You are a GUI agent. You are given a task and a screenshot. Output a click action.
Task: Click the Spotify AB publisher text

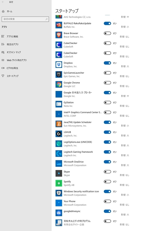click(69, 185)
